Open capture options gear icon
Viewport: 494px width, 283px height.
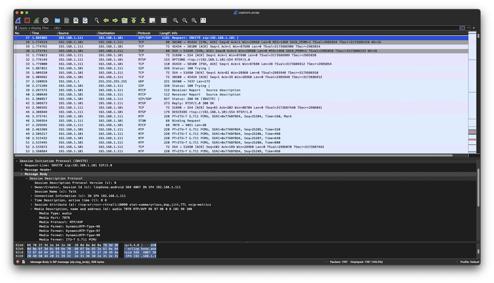[46, 20]
